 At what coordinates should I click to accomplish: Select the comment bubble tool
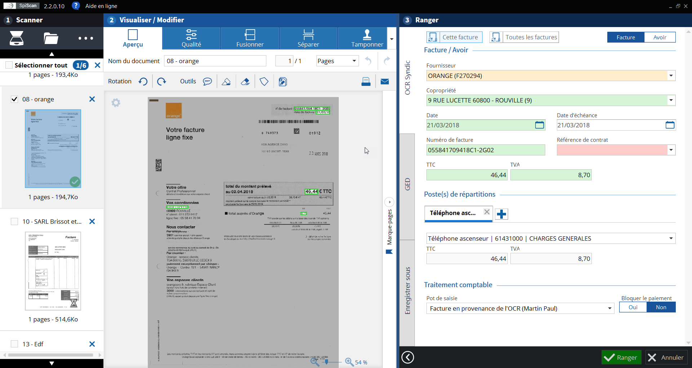207,82
